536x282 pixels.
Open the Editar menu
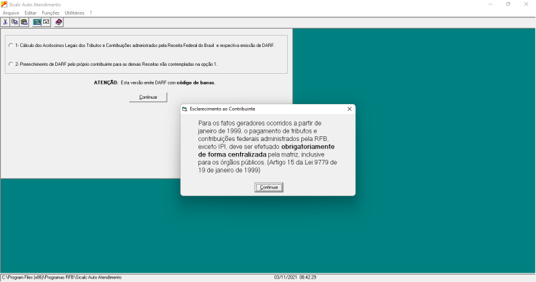point(30,13)
